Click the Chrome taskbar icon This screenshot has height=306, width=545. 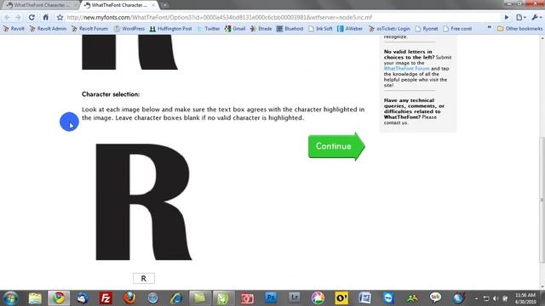tap(59, 298)
